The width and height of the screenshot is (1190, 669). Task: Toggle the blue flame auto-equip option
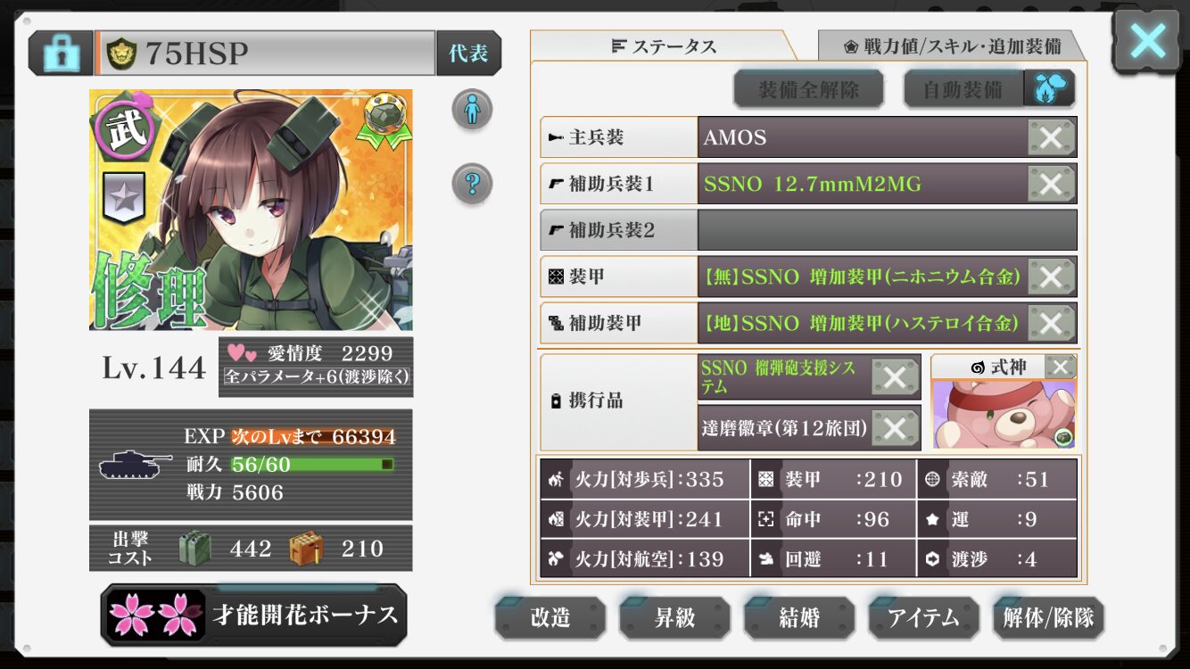tap(1049, 88)
